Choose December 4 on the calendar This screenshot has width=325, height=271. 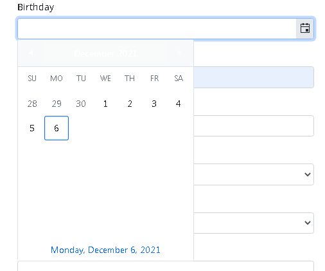tap(179, 104)
